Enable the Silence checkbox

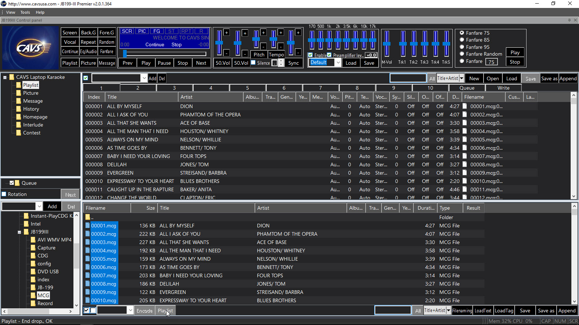253,63
